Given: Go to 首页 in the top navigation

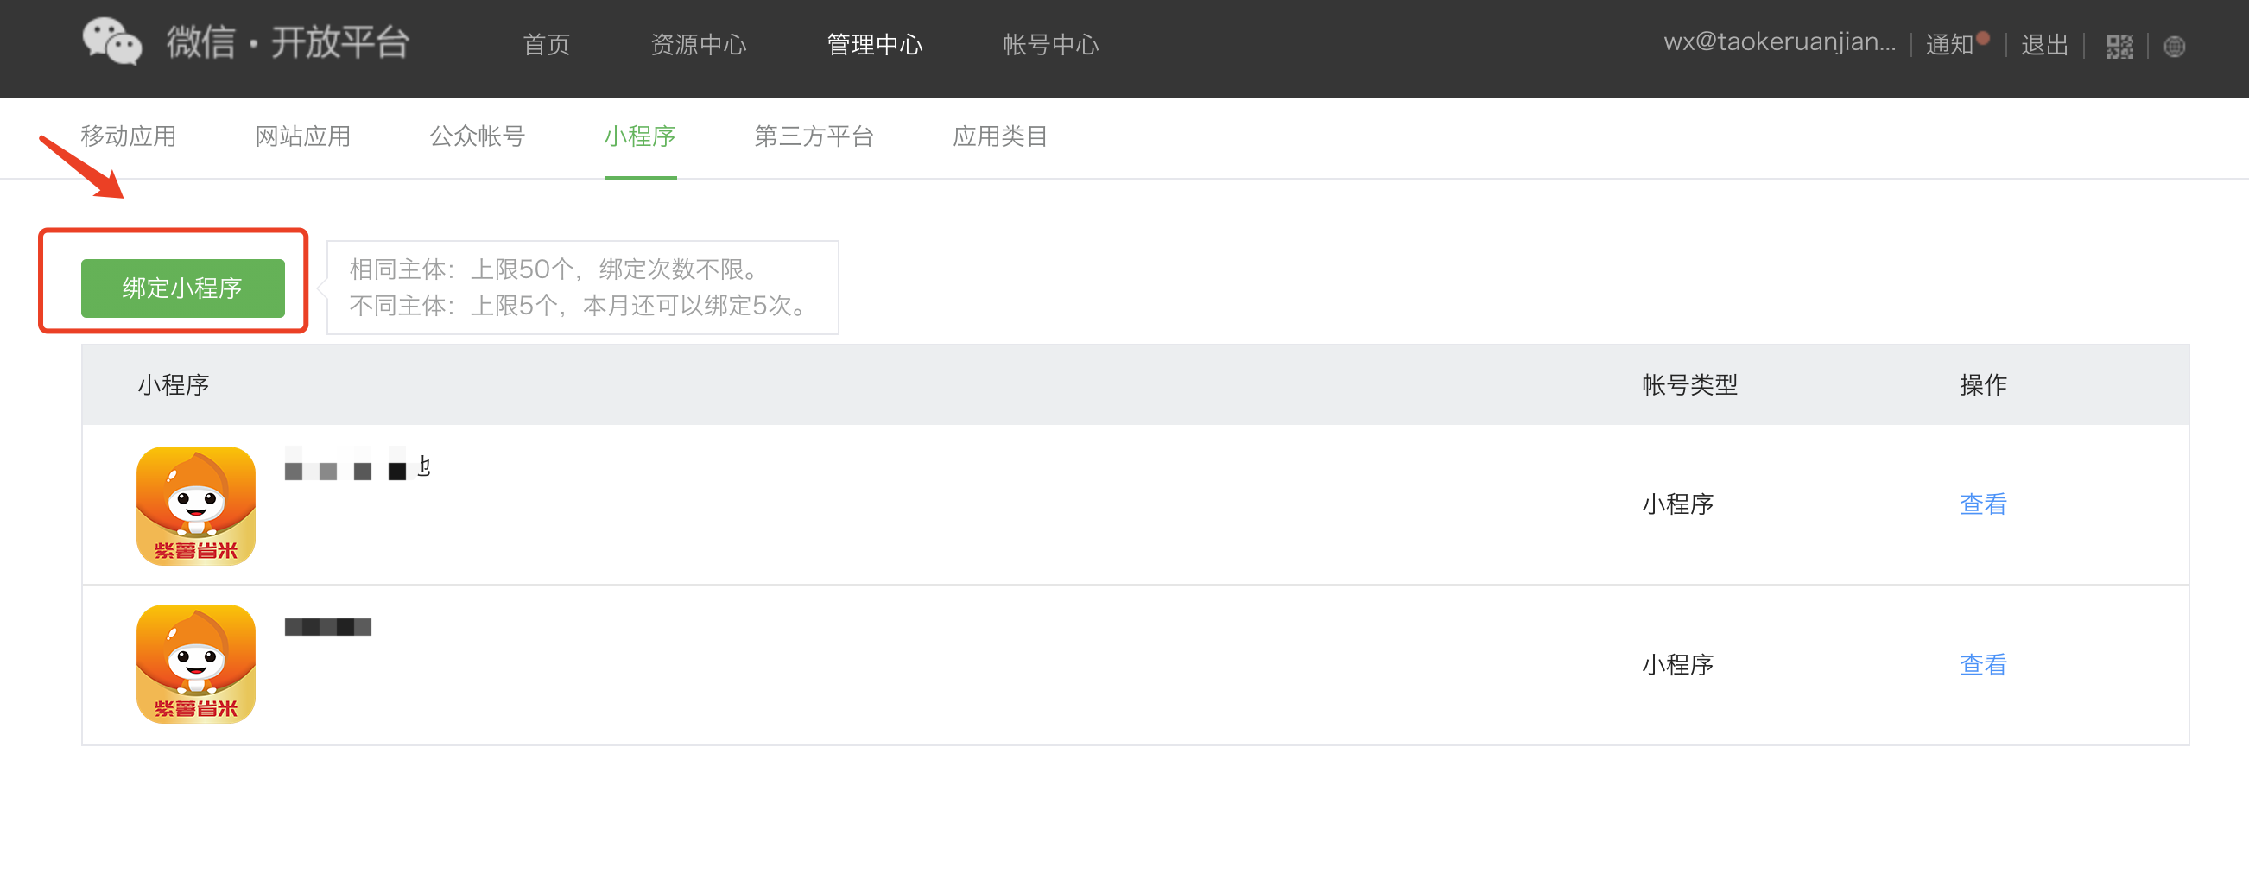Looking at the screenshot, I should [x=547, y=45].
